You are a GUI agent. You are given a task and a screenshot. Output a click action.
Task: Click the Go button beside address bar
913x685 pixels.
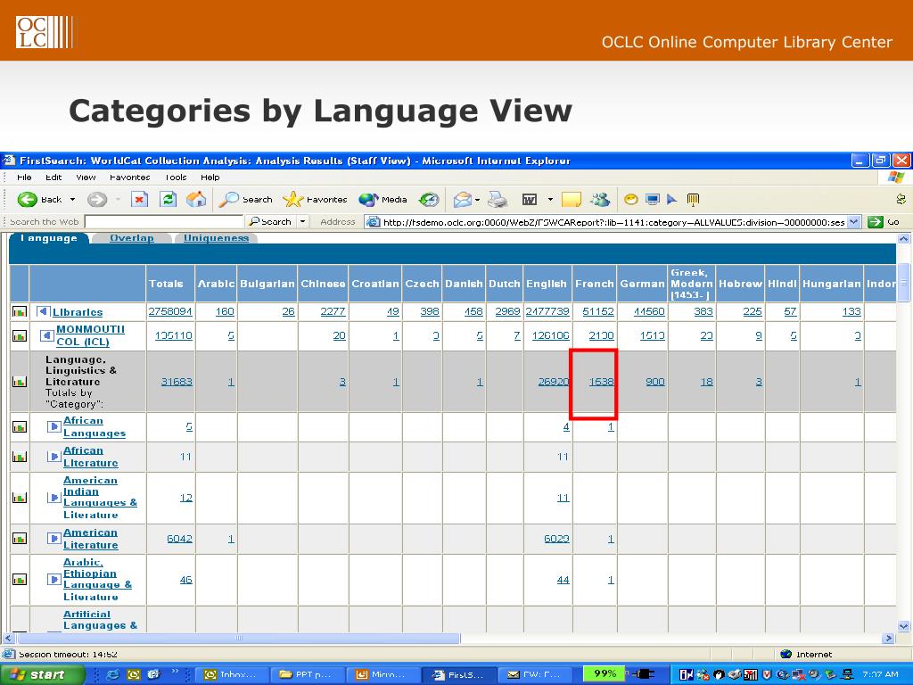[x=884, y=222]
